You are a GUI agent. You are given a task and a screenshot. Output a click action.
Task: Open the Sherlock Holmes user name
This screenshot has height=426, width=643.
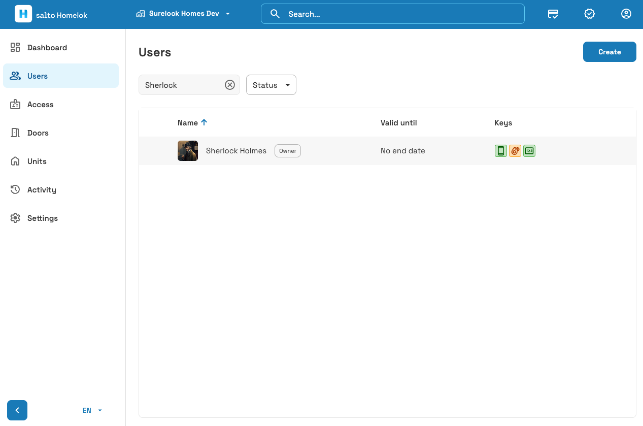[x=236, y=151]
